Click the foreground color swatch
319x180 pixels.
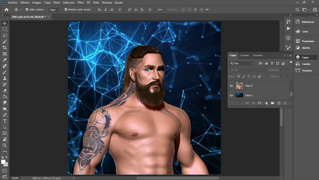[3, 162]
